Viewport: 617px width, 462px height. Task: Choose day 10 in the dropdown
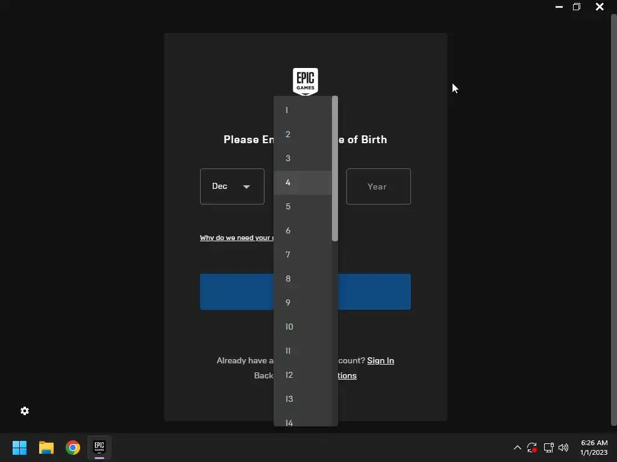pos(302,327)
